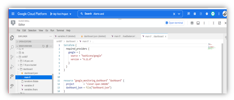This screenshot has width=234, height=100.
Task: Open the editor Help menu
Action: pyautogui.click(x=68, y=30)
